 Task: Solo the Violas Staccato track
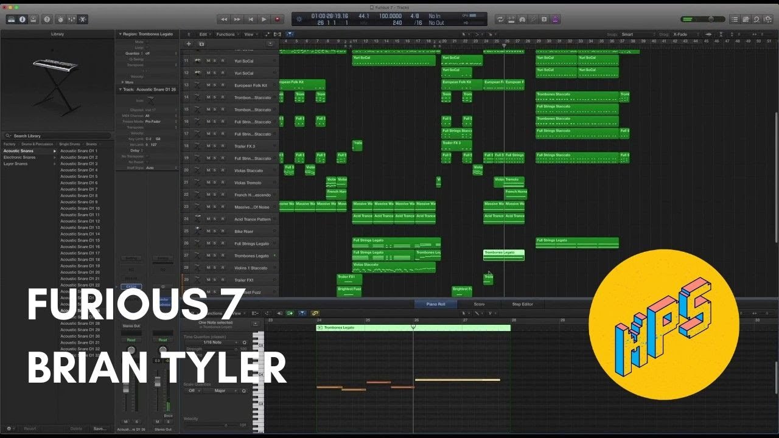click(x=215, y=170)
